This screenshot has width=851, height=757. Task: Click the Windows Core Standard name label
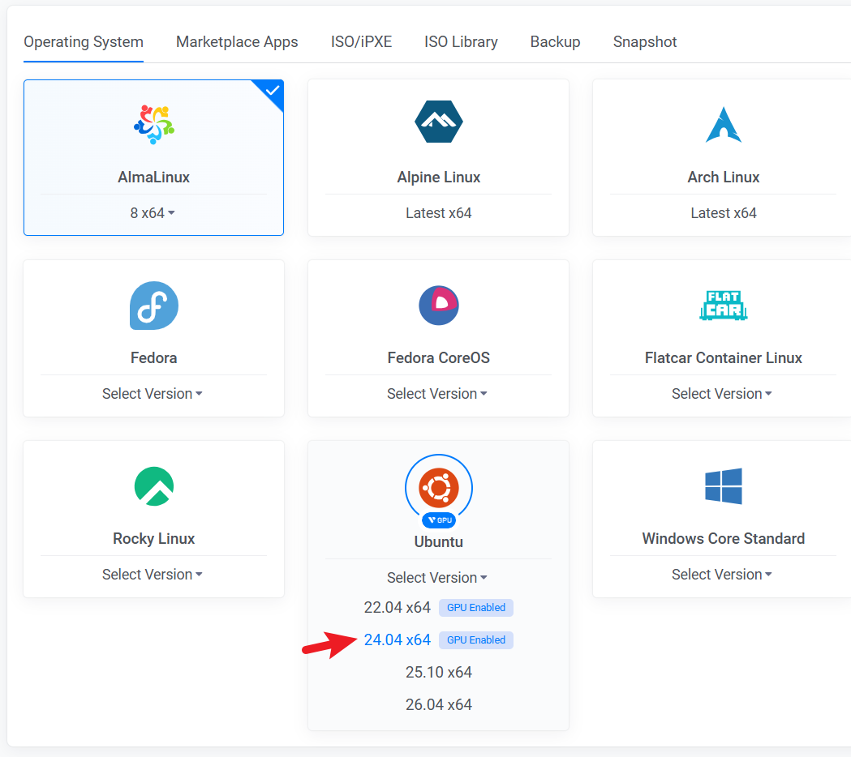coord(724,538)
